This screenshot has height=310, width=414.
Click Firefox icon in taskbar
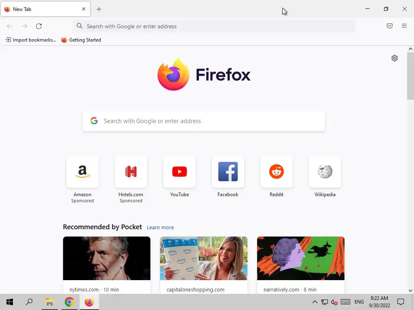(x=89, y=302)
